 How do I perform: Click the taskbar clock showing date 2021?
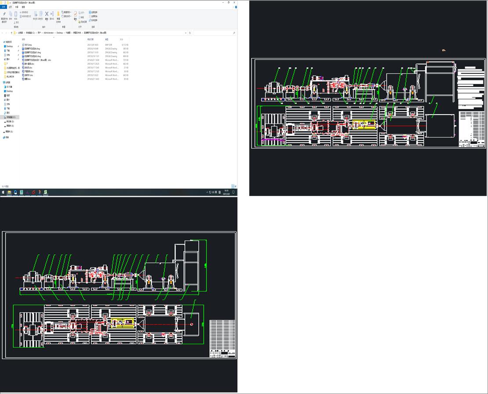pyautogui.click(x=226, y=192)
